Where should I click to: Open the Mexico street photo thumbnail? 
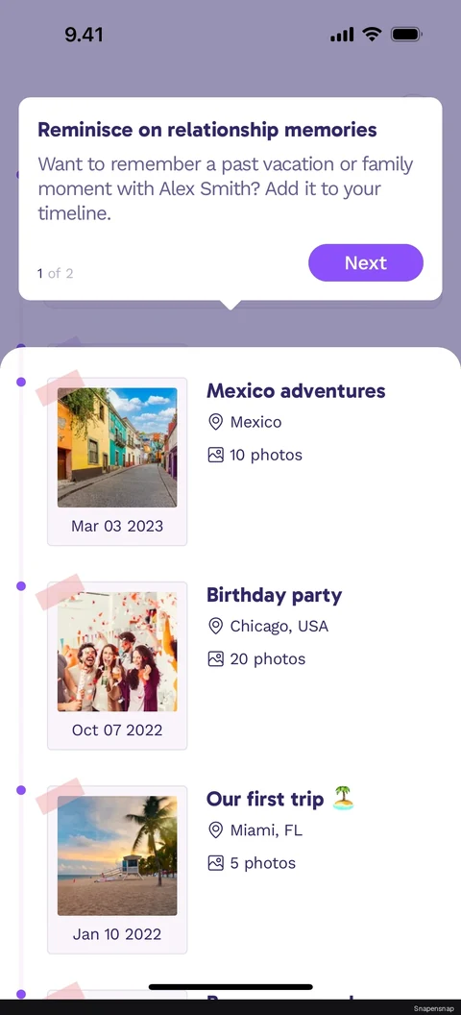(117, 447)
